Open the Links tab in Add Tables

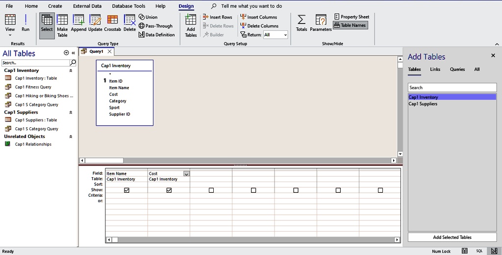(x=435, y=69)
